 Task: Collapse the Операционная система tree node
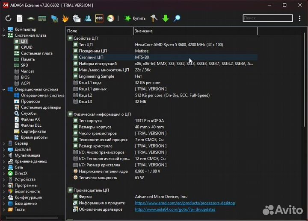[4, 90]
